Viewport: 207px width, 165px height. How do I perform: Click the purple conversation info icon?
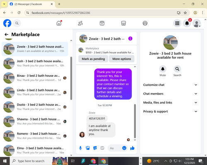(130, 39)
